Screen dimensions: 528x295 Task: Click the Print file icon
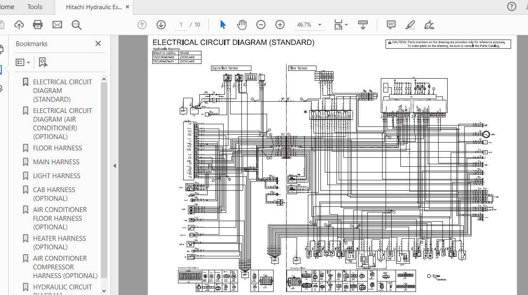(38, 25)
